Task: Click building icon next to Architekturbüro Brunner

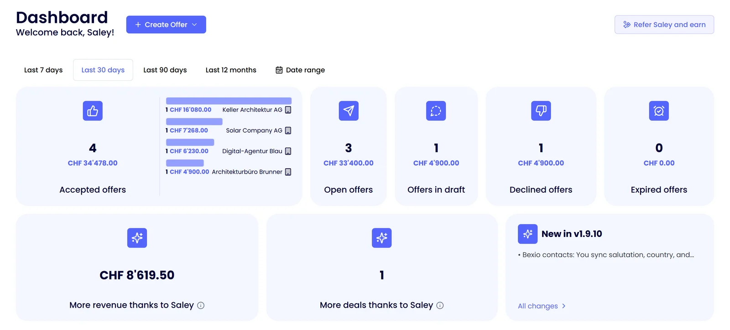Action: click(x=288, y=172)
